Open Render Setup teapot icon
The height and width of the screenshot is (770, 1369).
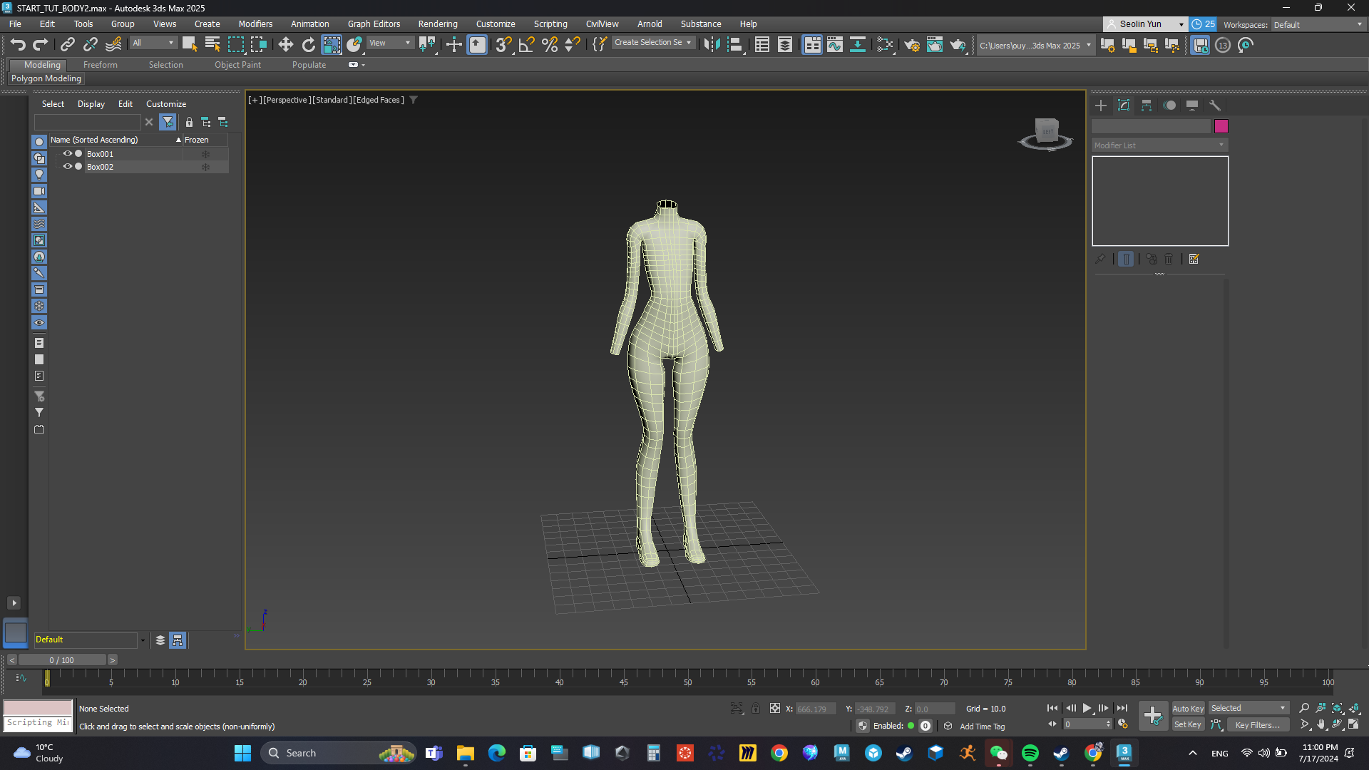tap(911, 45)
